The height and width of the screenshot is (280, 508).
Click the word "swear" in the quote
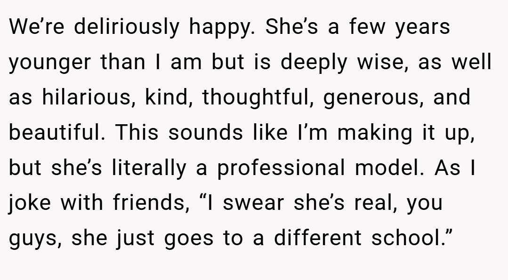coord(253,203)
